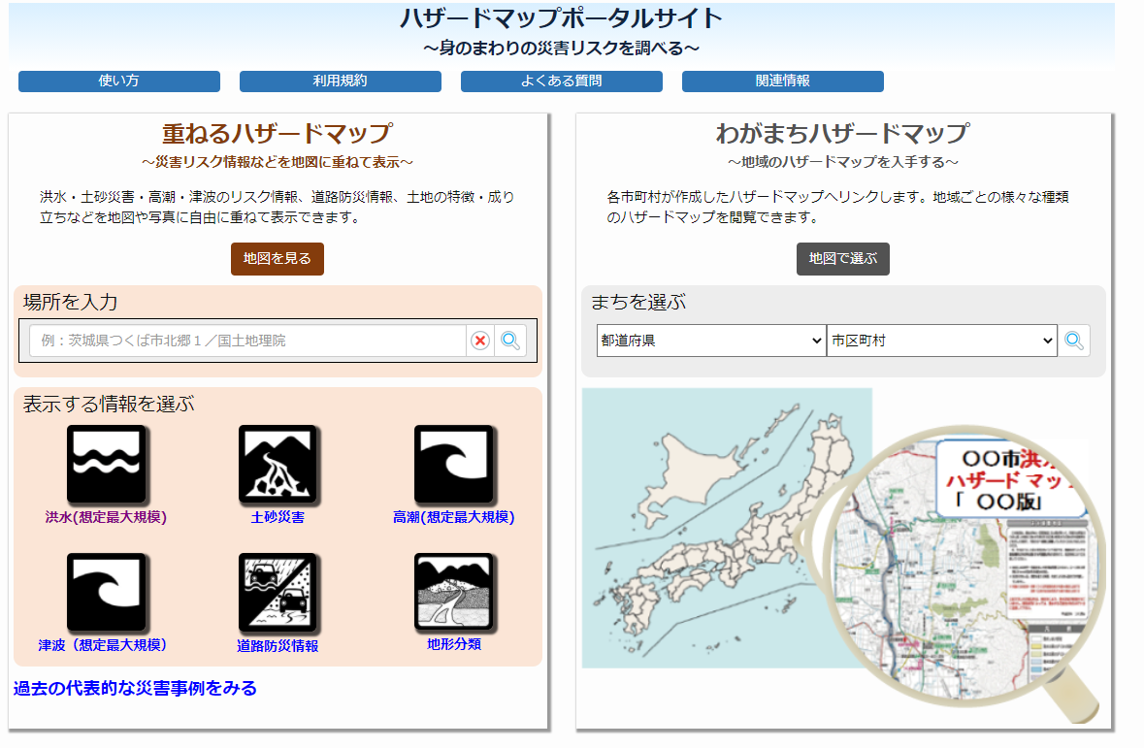
Task: Click the search icon next to 市区町村 dropdown
Action: tap(1074, 341)
